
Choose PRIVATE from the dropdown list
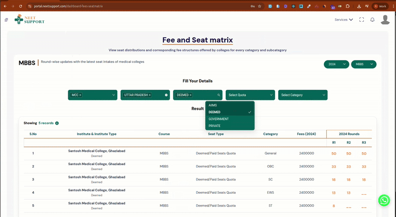214,126
